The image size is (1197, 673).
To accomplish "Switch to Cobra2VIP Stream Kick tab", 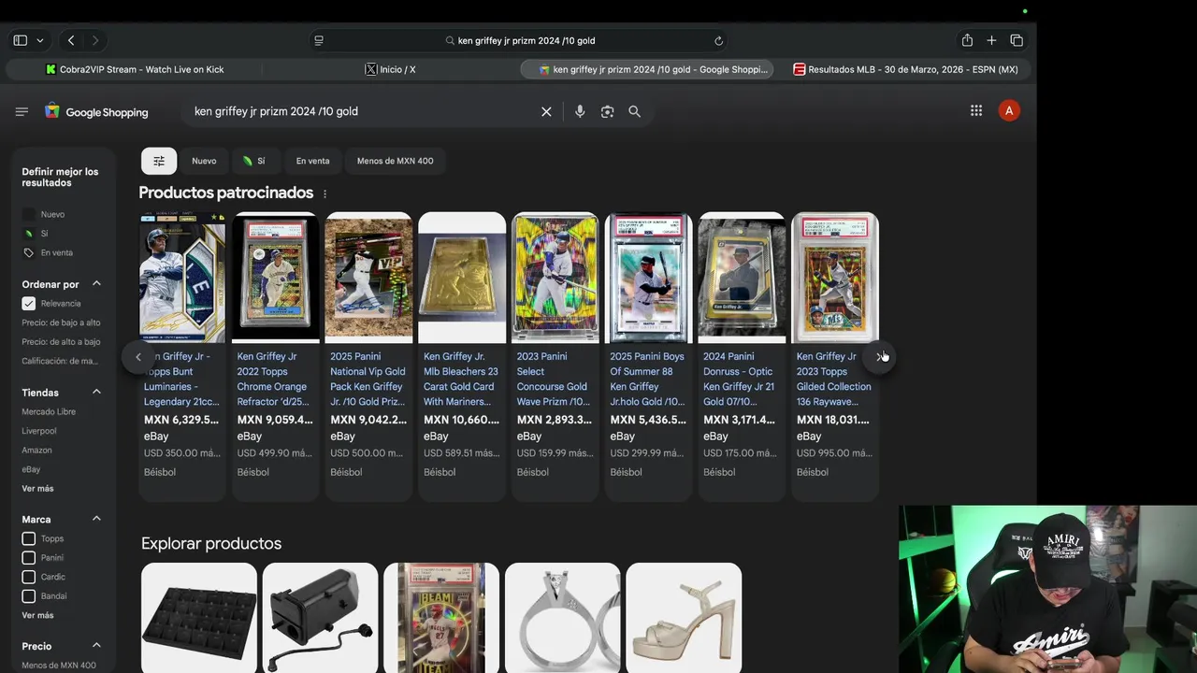I will (135, 69).
